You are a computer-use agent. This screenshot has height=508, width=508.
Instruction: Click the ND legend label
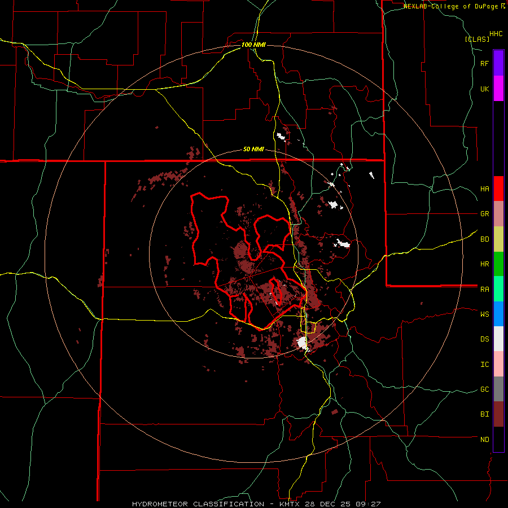pos(484,440)
